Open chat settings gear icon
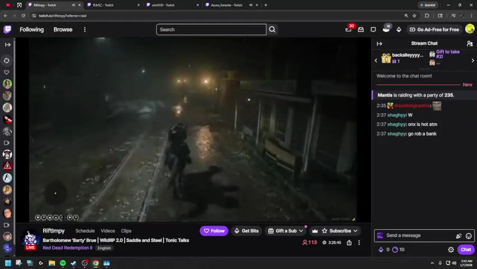 click(451, 250)
